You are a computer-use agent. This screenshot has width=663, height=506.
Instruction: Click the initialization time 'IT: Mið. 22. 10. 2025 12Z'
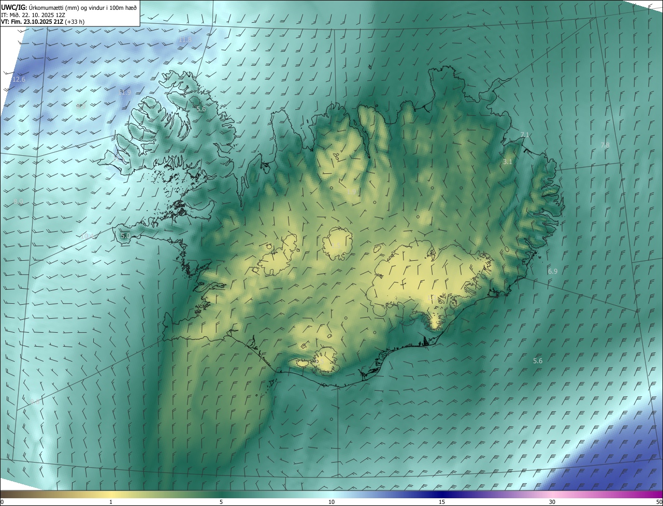tap(33, 15)
